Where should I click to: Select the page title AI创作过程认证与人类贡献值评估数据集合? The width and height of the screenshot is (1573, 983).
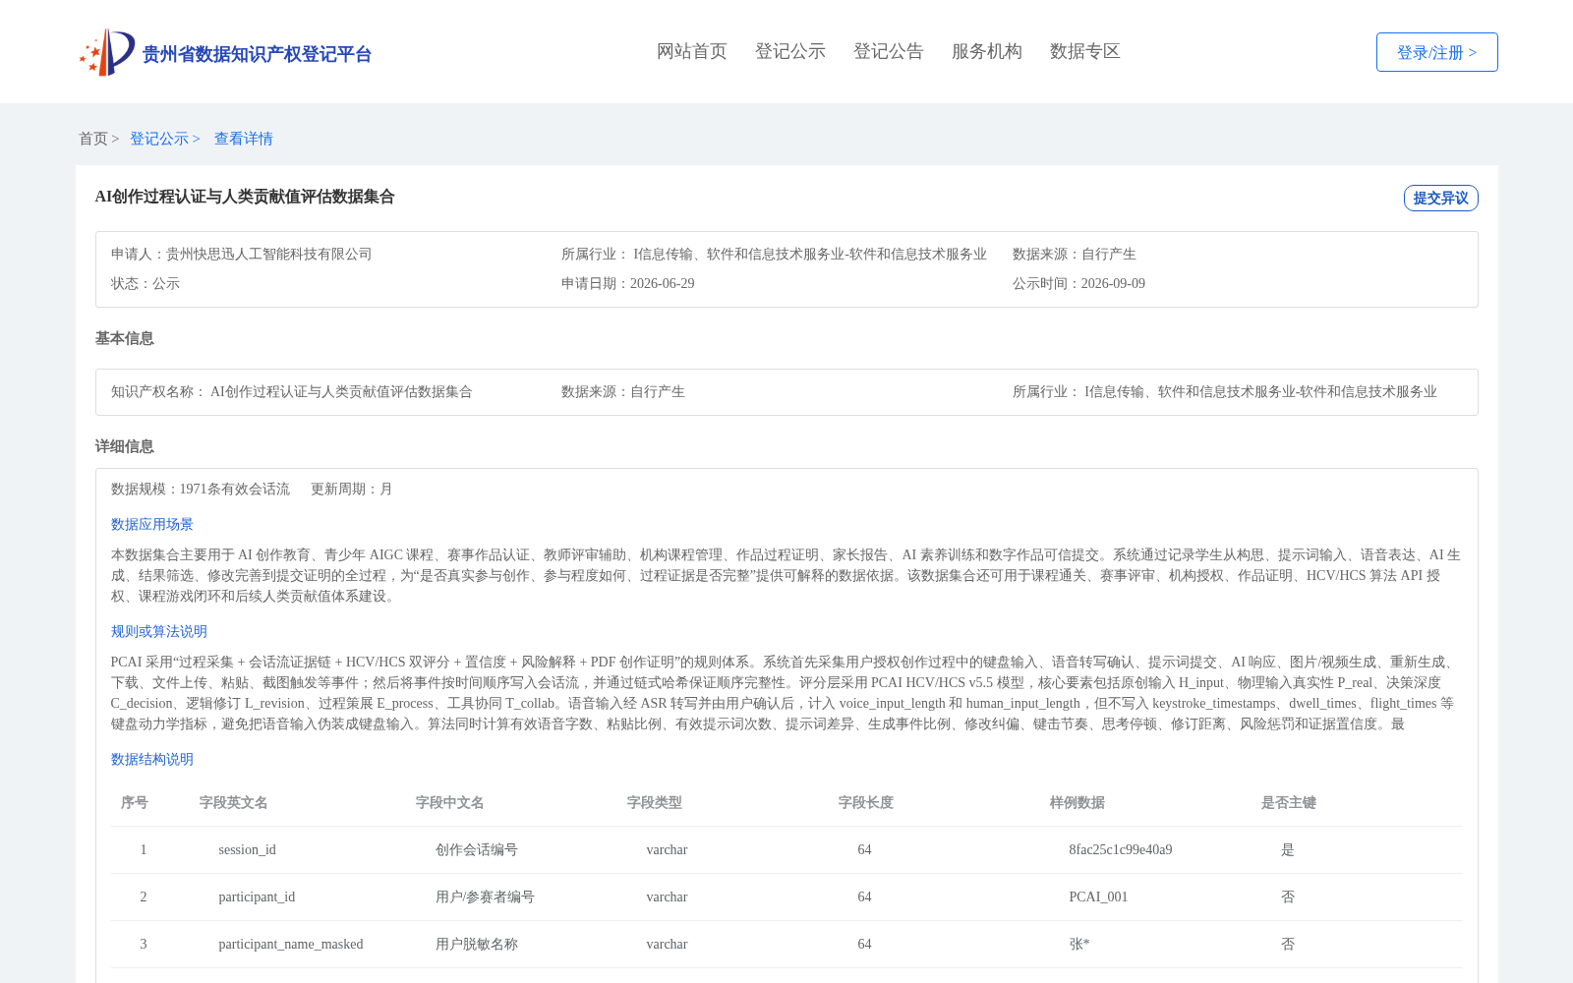pos(245,197)
